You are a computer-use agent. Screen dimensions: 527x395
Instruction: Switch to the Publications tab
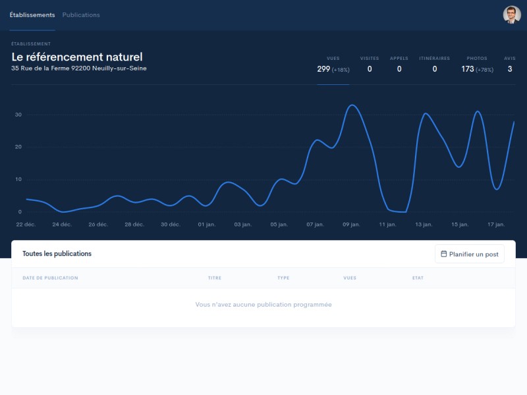[81, 15]
